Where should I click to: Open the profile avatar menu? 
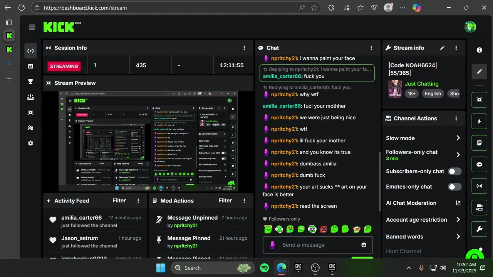470,27
